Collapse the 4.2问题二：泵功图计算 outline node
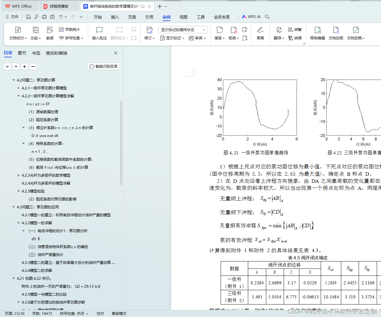Viewport: 381px width, 317px height. coord(13,80)
